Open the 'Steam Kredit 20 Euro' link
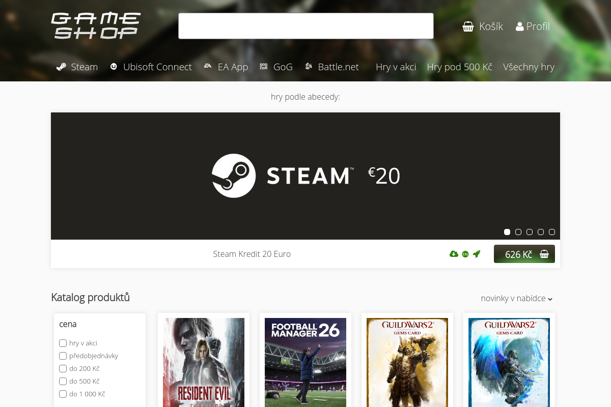The image size is (611, 407). point(252,254)
